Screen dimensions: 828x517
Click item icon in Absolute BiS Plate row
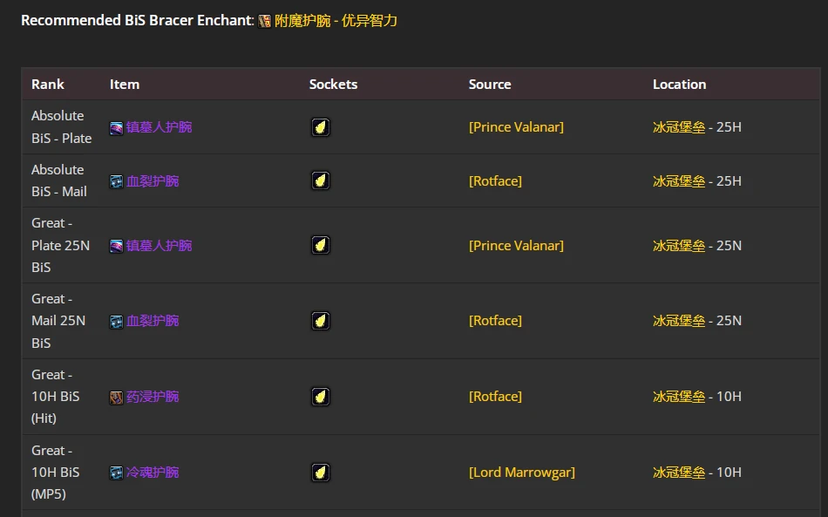[x=116, y=127]
